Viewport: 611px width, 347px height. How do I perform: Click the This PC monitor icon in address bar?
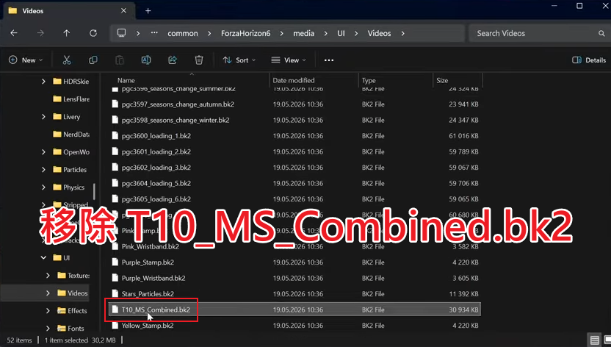[x=122, y=33]
